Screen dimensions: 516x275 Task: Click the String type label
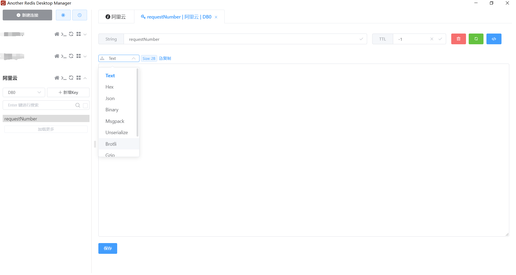pyautogui.click(x=111, y=39)
